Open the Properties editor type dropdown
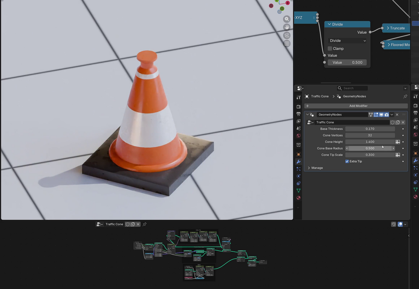 coord(300,88)
